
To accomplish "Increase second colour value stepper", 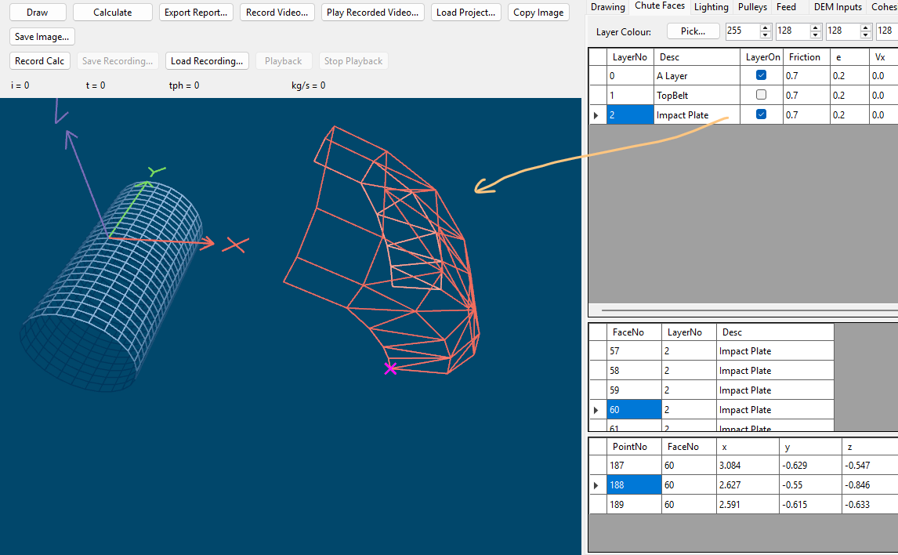I will point(816,27).
